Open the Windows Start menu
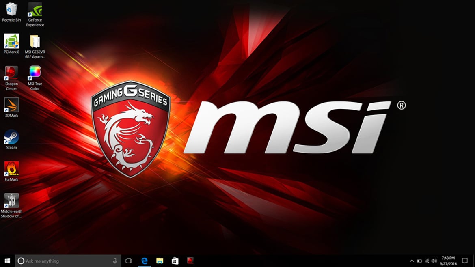 click(7, 261)
